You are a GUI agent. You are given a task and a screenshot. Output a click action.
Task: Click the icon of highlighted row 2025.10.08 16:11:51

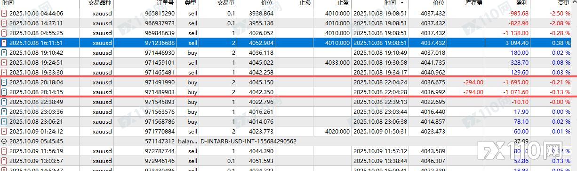pos(4,43)
